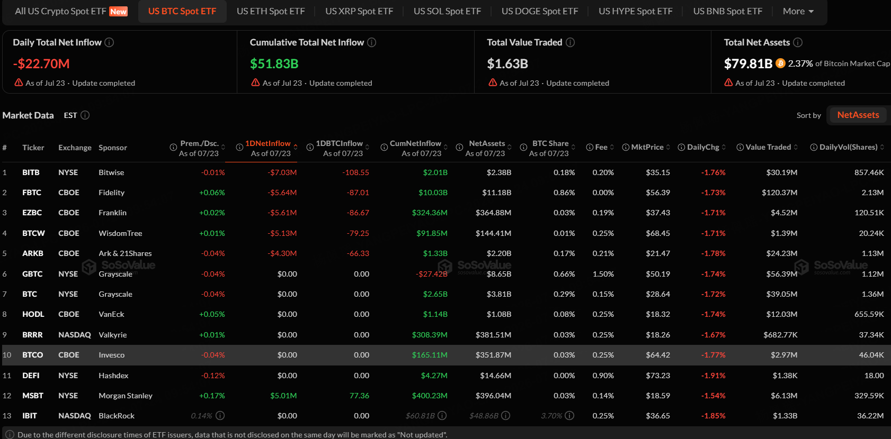Click the FBTC ticker link
Viewport: 891px width, 439px height.
(32, 193)
